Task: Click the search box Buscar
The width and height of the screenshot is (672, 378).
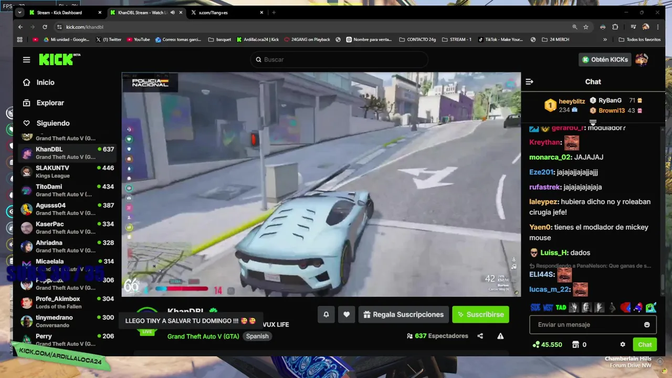Action: click(x=339, y=60)
